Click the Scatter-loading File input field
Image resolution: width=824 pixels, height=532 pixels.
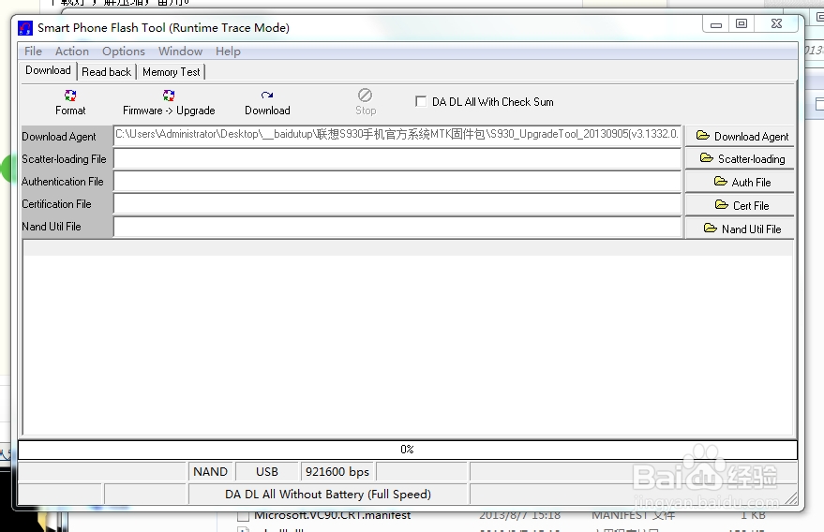(397, 158)
